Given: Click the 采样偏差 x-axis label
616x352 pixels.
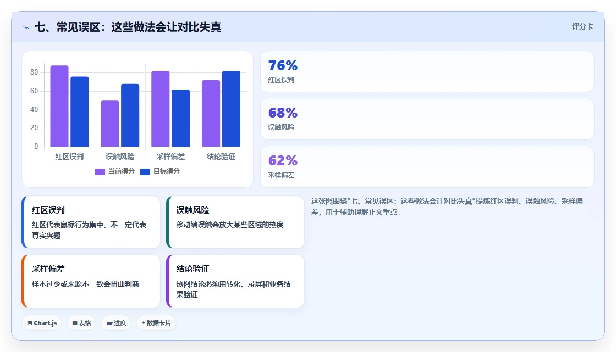Looking at the screenshot, I should coord(170,157).
